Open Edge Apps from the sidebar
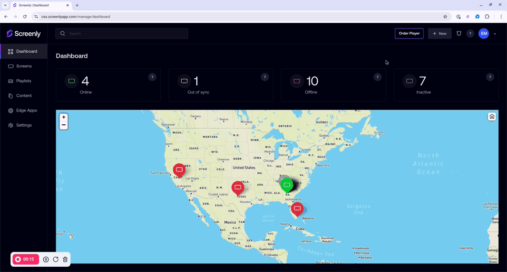 (x=26, y=111)
